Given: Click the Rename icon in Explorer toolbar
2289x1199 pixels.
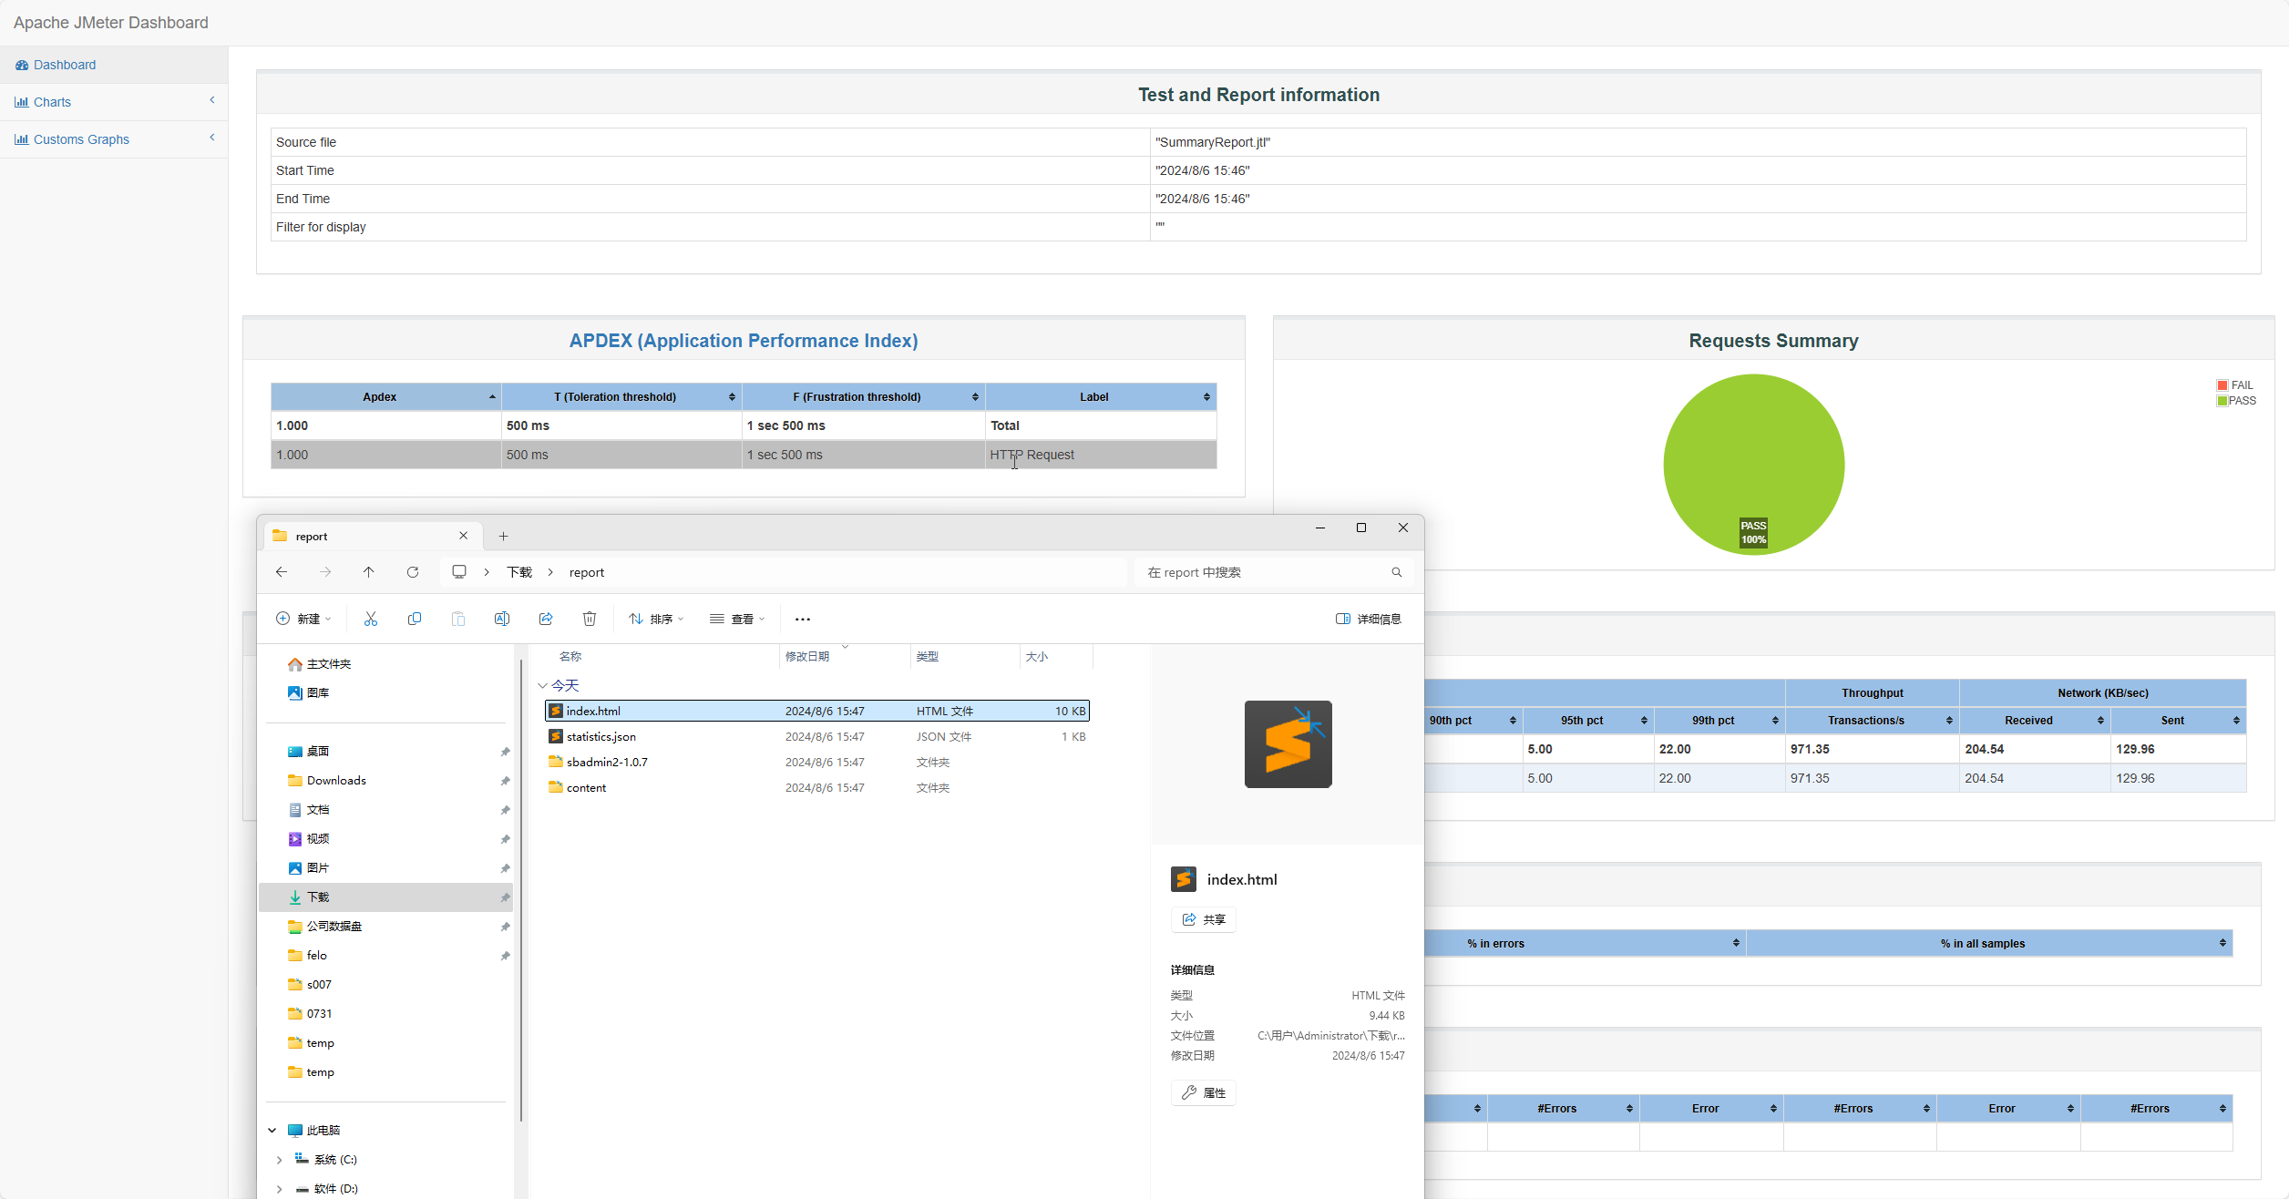Looking at the screenshot, I should point(502,619).
